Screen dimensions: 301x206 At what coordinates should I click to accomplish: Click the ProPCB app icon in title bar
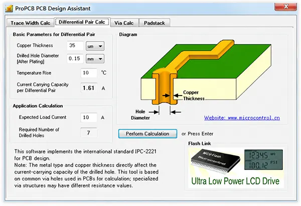click(x=9, y=8)
